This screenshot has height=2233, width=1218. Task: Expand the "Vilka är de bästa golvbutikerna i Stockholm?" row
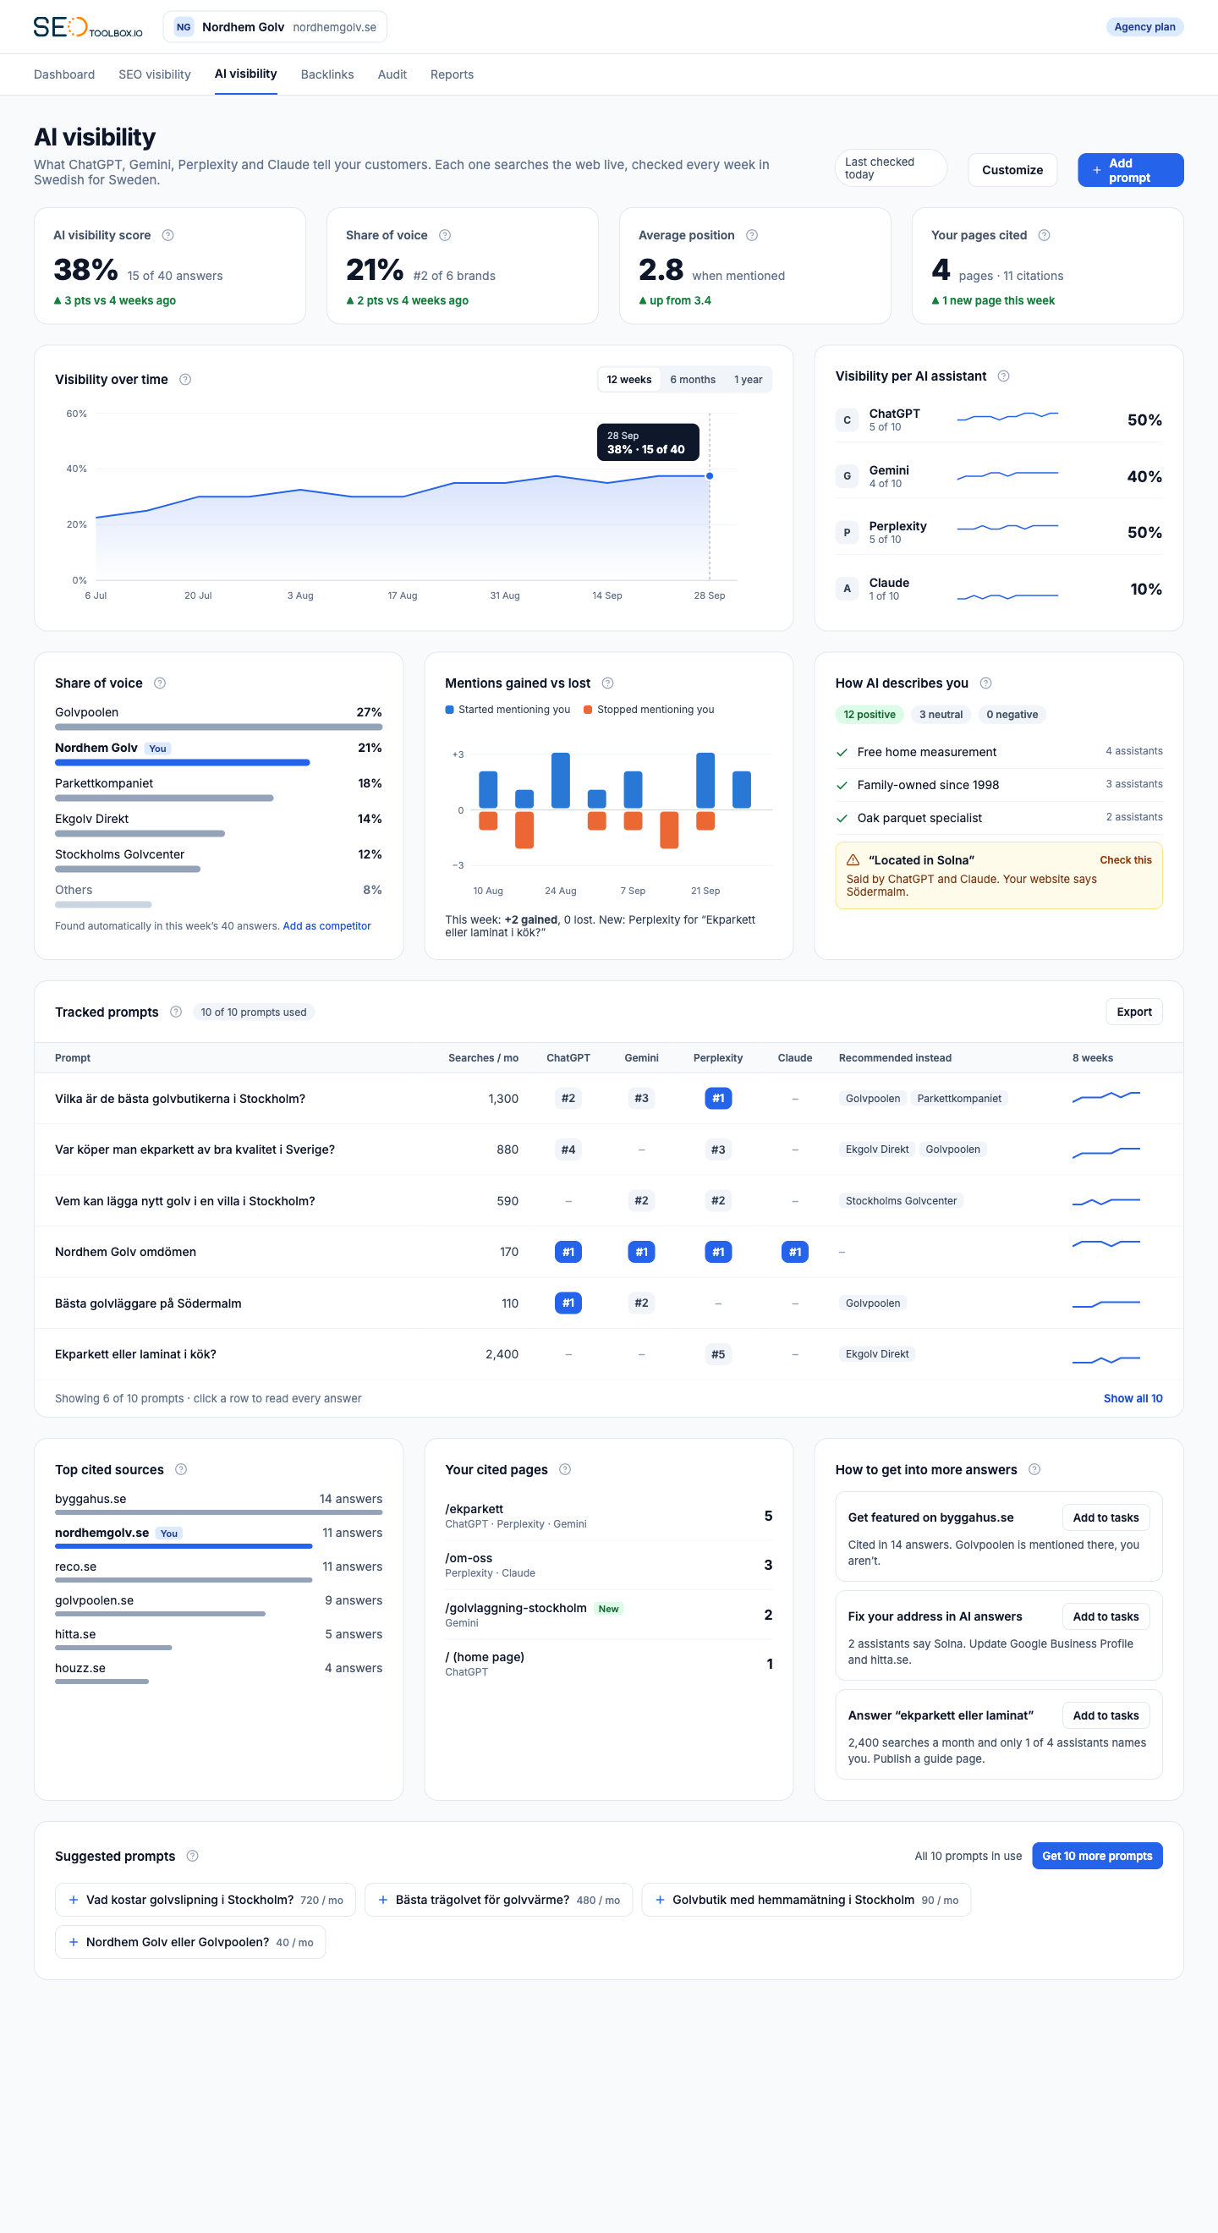(x=608, y=1098)
